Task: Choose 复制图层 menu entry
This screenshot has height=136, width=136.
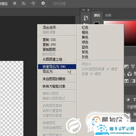Action: 57,49
